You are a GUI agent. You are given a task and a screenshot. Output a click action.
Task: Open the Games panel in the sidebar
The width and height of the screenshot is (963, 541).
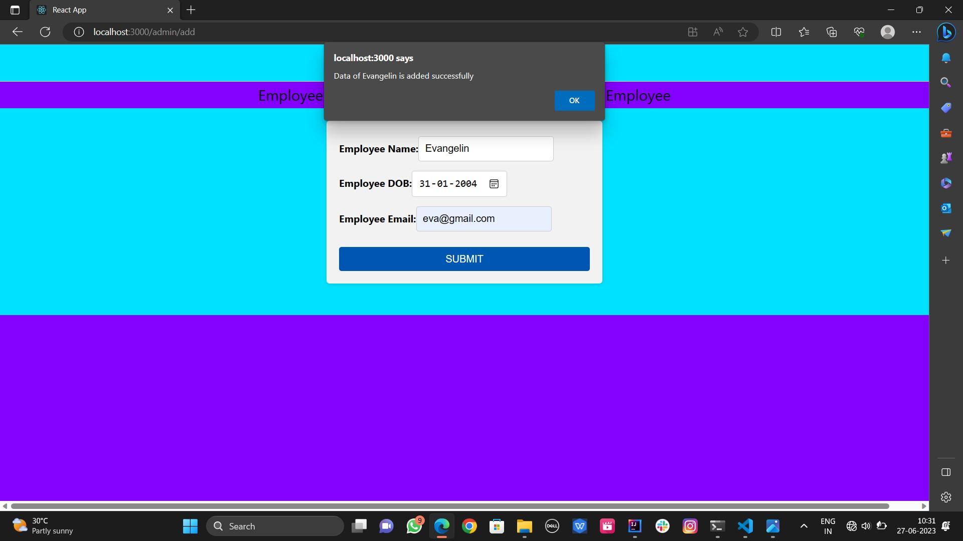click(x=947, y=157)
